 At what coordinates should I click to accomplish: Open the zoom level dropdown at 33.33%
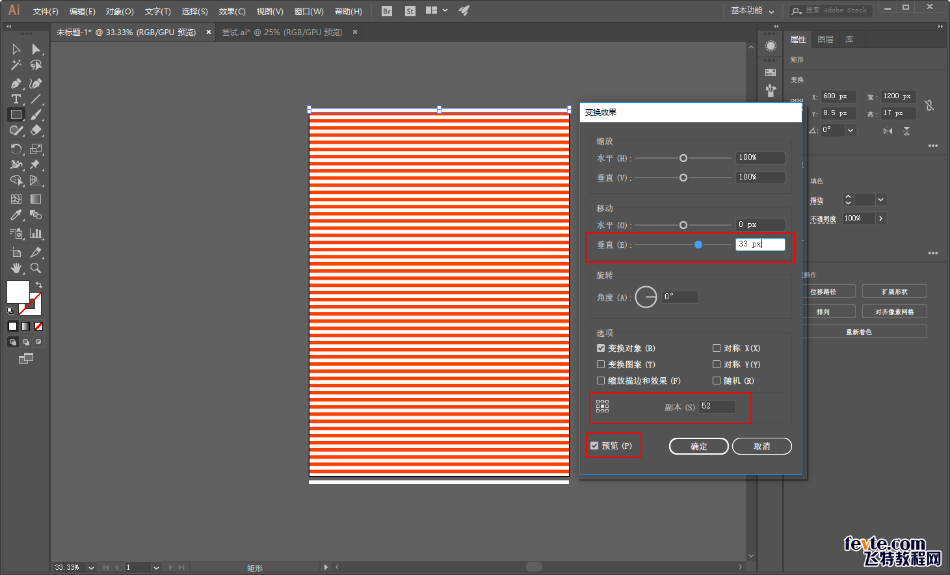click(x=91, y=567)
